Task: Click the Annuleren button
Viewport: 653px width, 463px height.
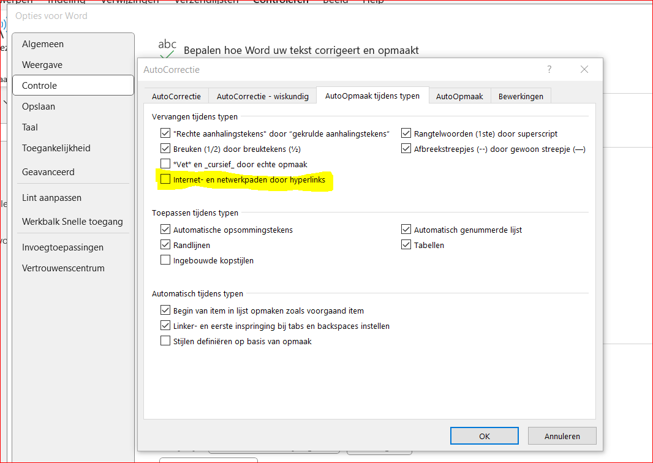Action: (x=562, y=436)
